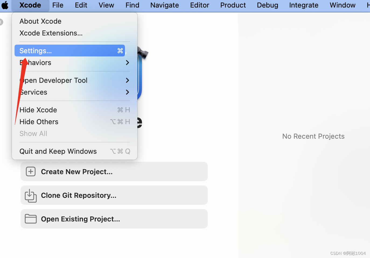Screen dimensions: 370x258
Task: Click the plus icon beside Create New Project
Action: tap(31, 171)
